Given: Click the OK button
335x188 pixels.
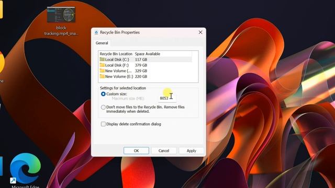Looking at the screenshot, I should coord(136,151).
